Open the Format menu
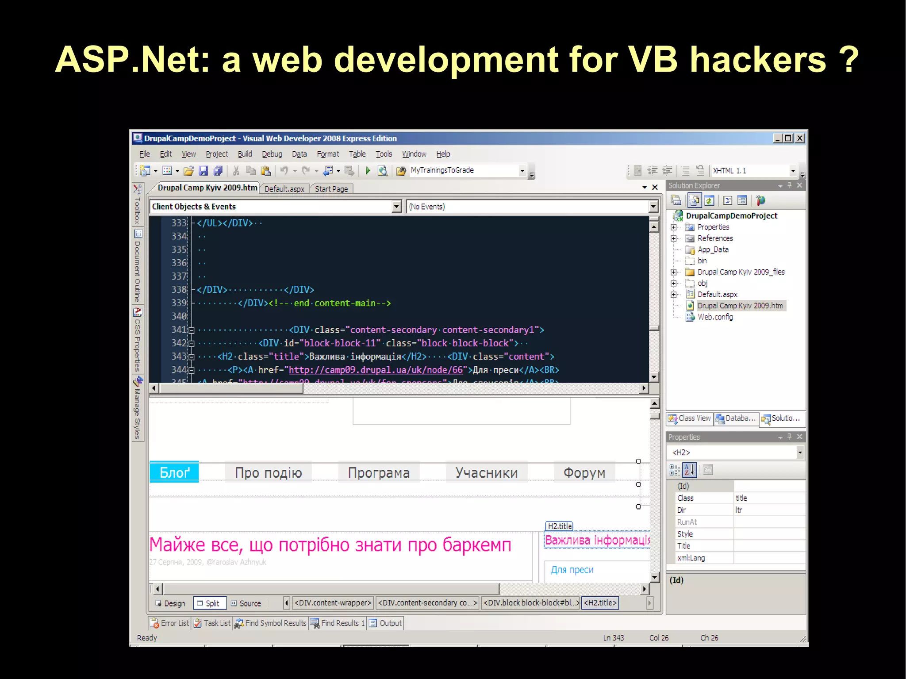 pyautogui.click(x=328, y=154)
